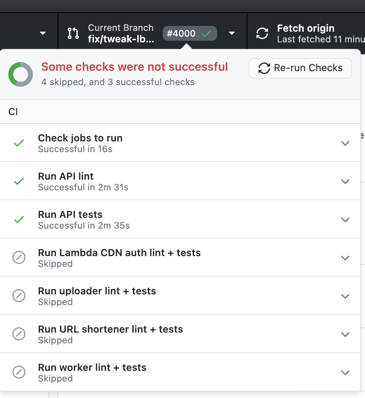Click the green checkmark beside Check jobs to run
The width and height of the screenshot is (365, 398).
click(x=18, y=143)
